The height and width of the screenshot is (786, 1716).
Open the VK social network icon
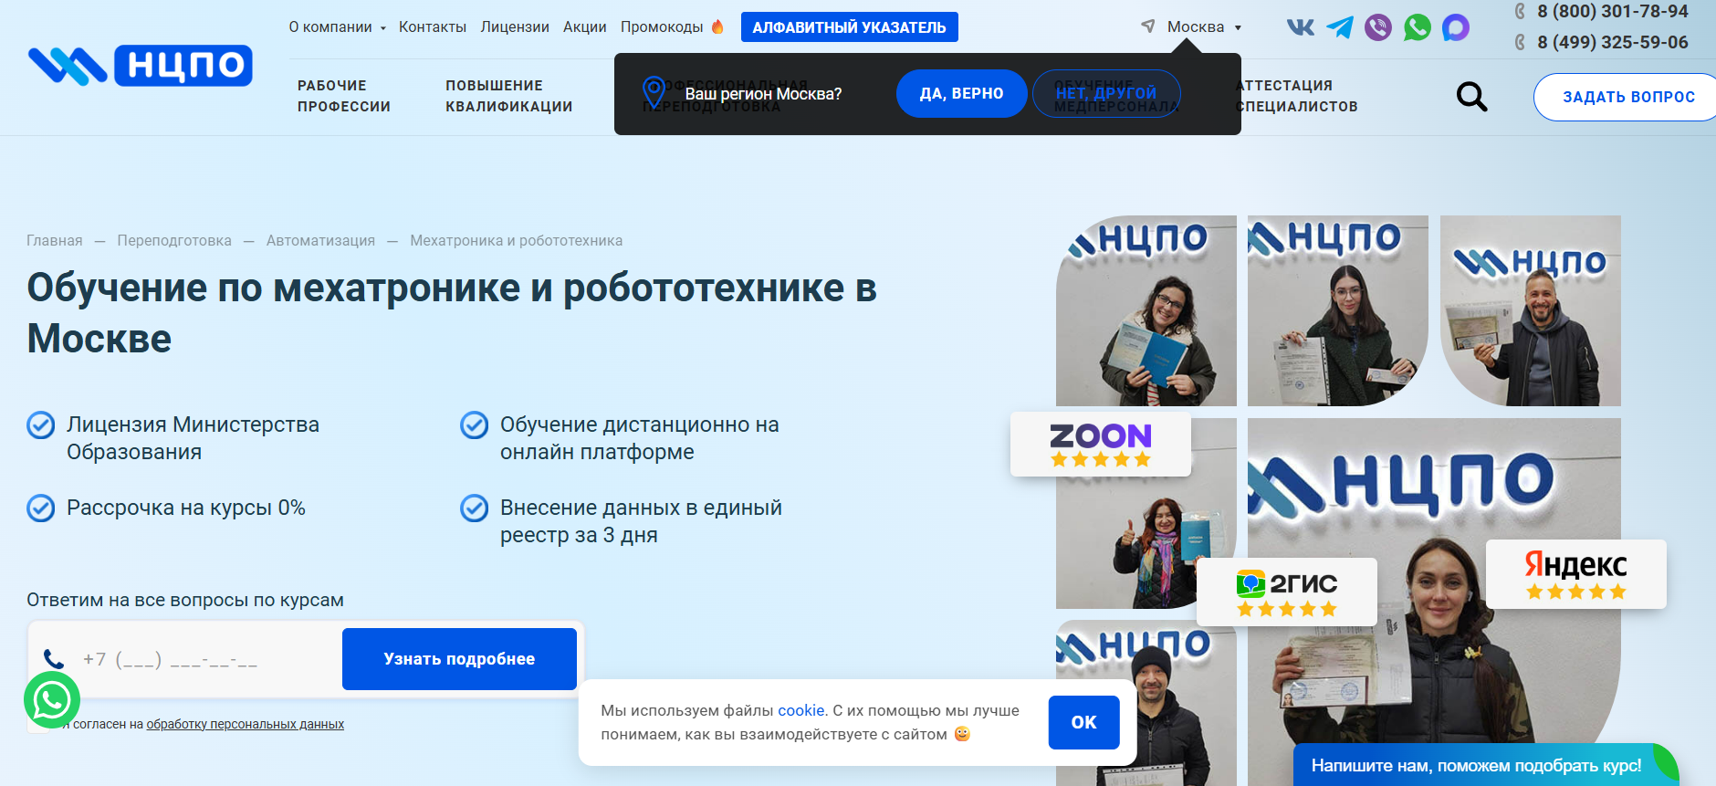tap(1301, 27)
